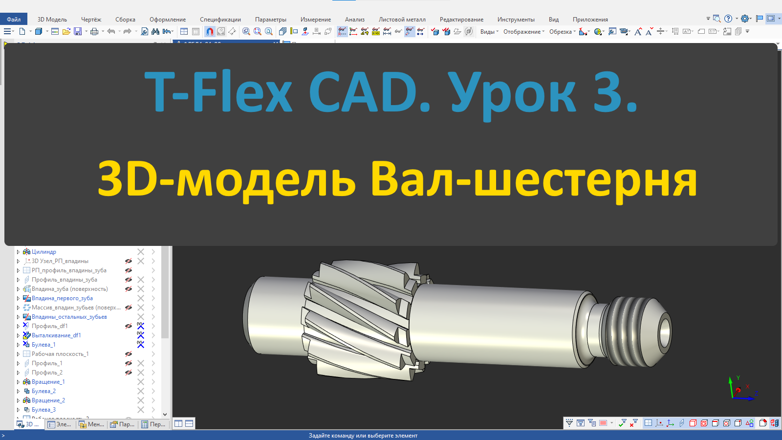
Task: Select the Булева_2 tree item
Action: 43,391
